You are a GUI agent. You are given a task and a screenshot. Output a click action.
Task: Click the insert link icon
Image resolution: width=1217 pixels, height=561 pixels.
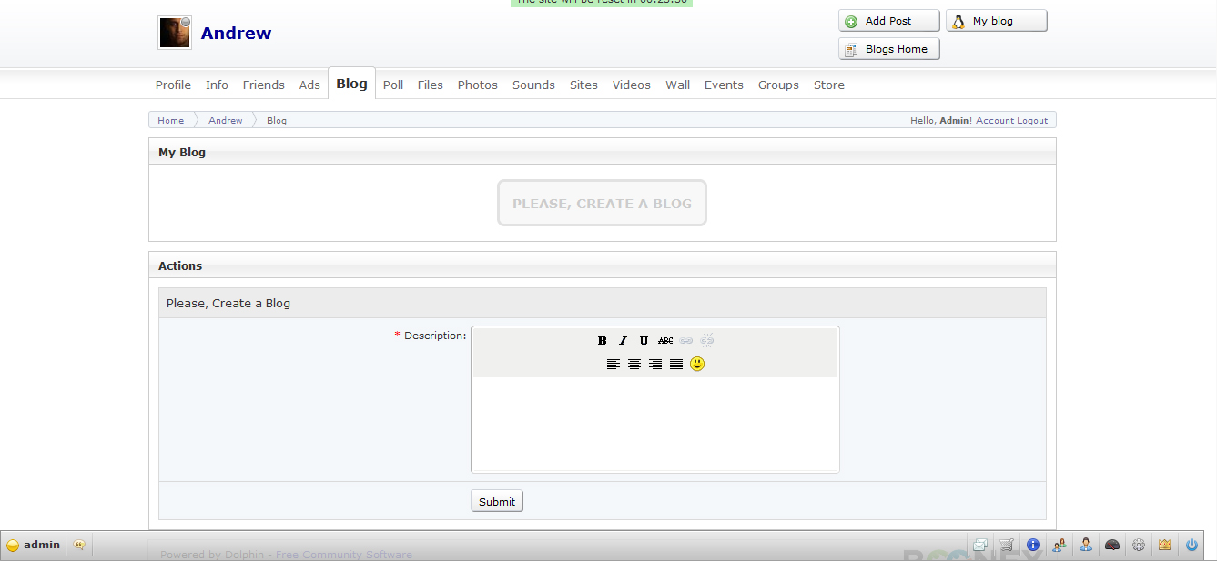coord(686,341)
